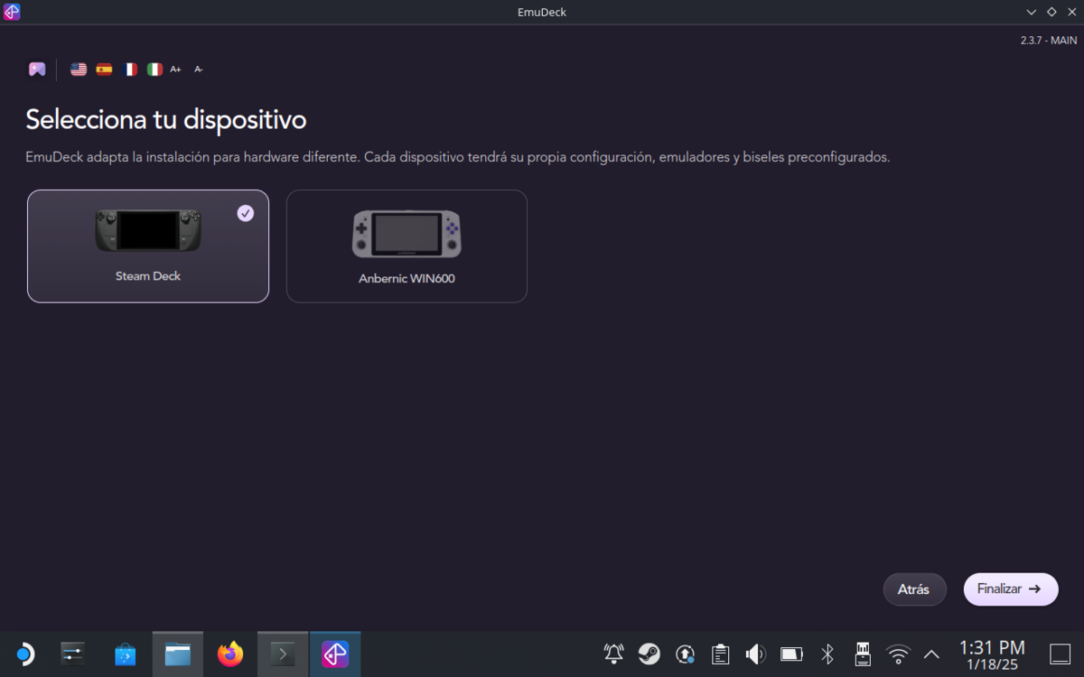Increase font size with A+ button
Image resolution: width=1084 pixels, height=677 pixels.
tap(176, 70)
